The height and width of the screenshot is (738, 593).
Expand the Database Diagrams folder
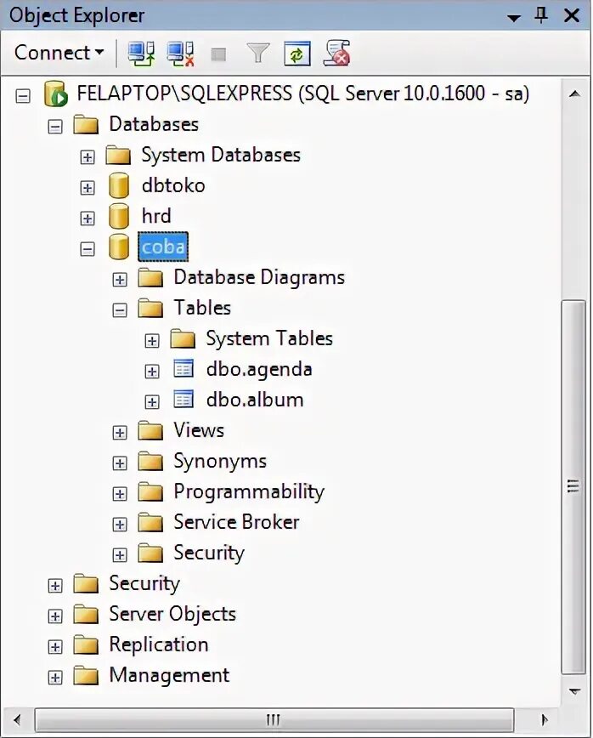click(x=120, y=280)
